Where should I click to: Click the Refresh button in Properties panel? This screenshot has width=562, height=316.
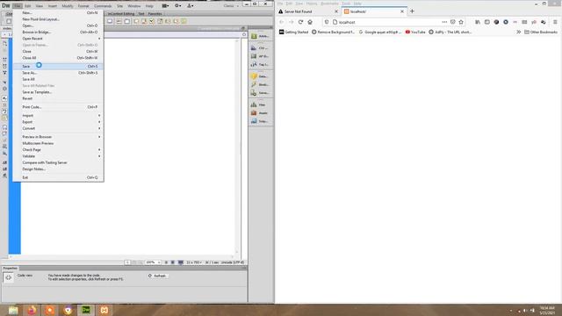coord(157,276)
